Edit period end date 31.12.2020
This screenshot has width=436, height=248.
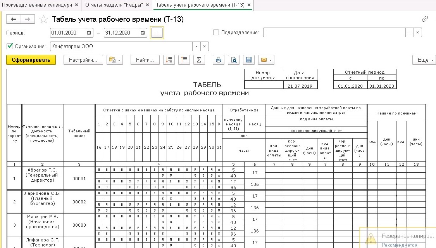tap(121, 33)
